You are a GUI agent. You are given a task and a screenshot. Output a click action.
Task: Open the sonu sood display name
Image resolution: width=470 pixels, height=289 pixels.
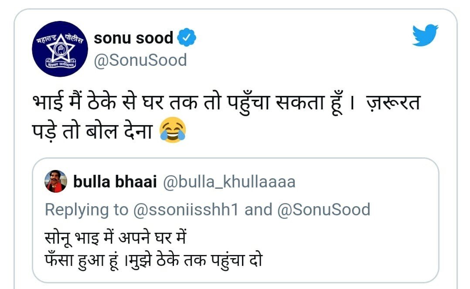coord(133,38)
